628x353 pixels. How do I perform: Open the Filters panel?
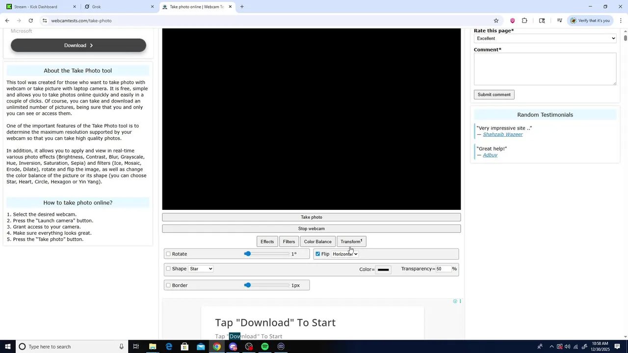coord(289,242)
